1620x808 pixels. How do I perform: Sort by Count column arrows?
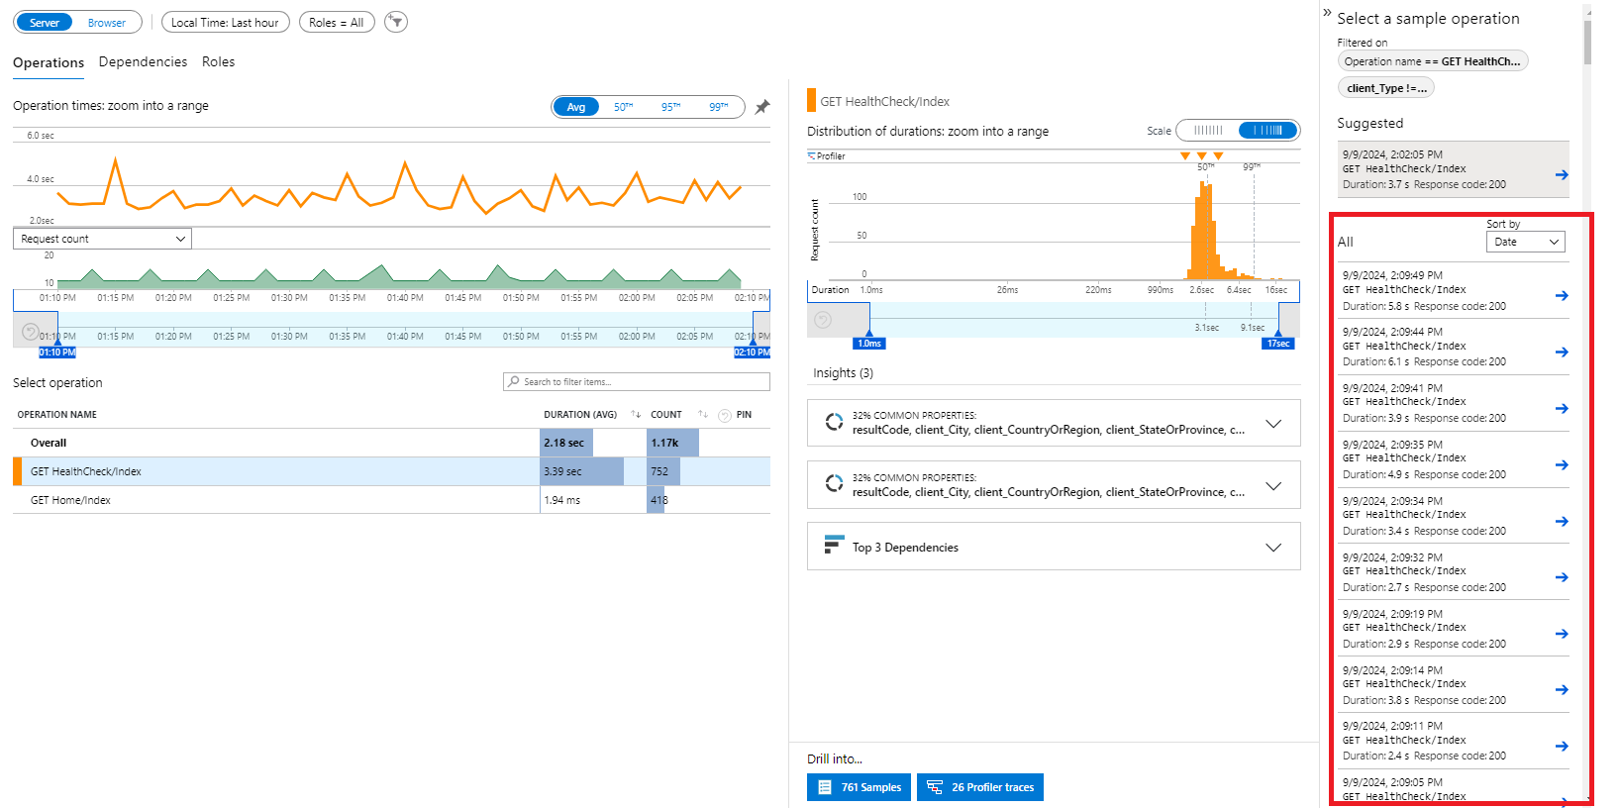pyautogui.click(x=702, y=414)
